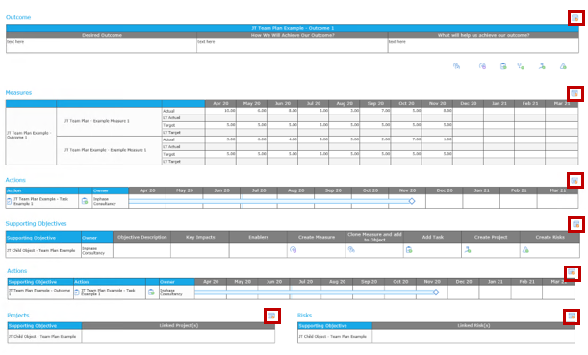Image resolution: width=588 pixels, height=355 pixels.
Task: Open edit icon for Actions section below Supporting Objectives
Action: point(572,272)
